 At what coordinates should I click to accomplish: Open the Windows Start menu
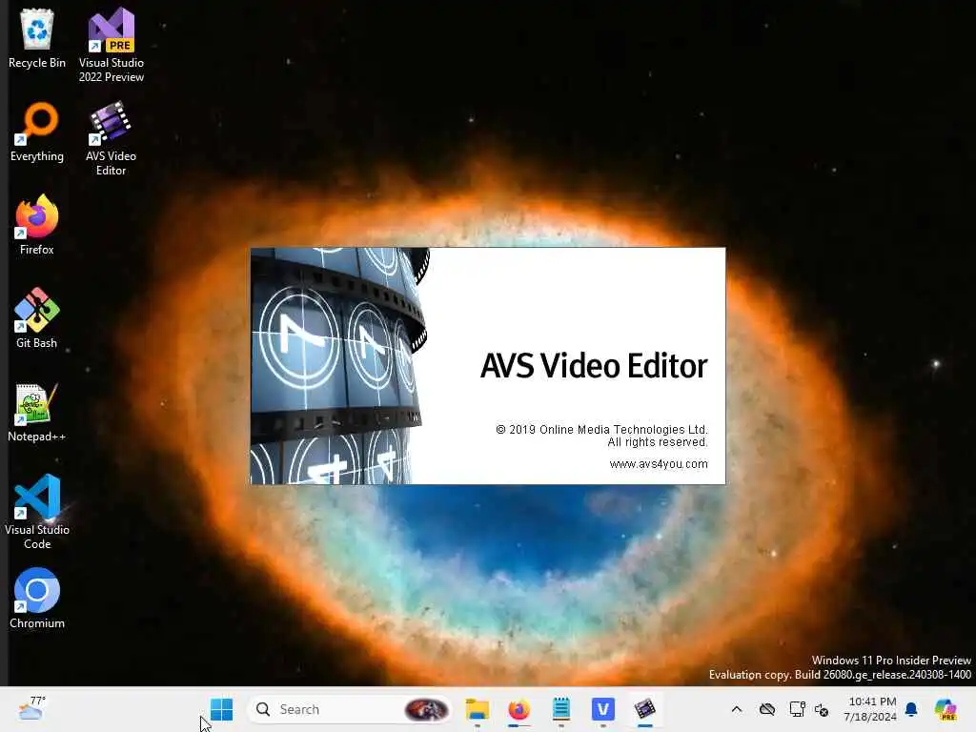(x=221, y=709)
